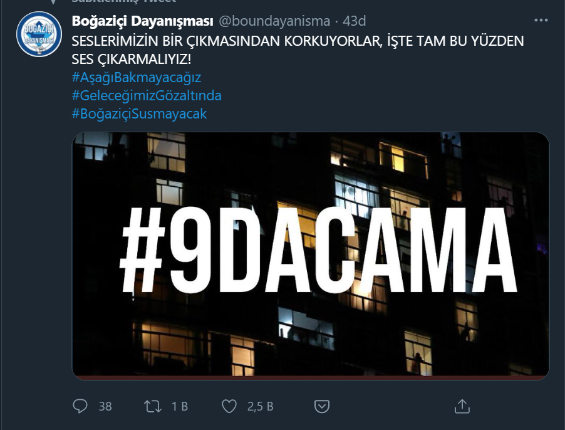The width and height of the screenshot is (565, 430).
Task: Click the pinned tweet label at top
Action: 124,1
